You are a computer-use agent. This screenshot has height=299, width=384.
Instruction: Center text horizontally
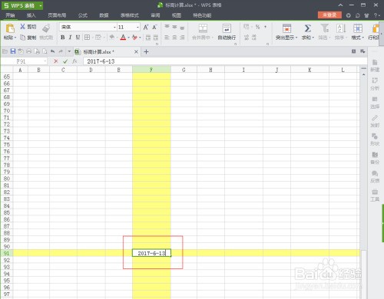[x=174, y=38]
